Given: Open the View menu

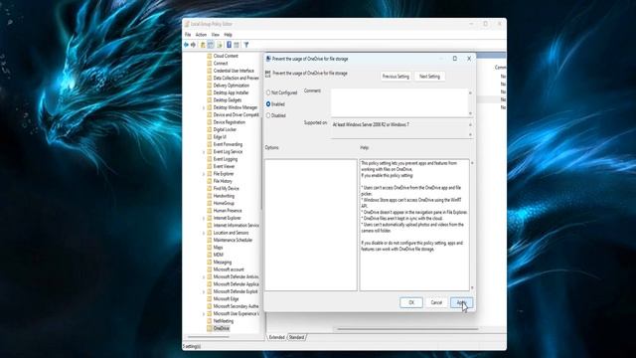Looking at the screenshot, I should 215,35.
